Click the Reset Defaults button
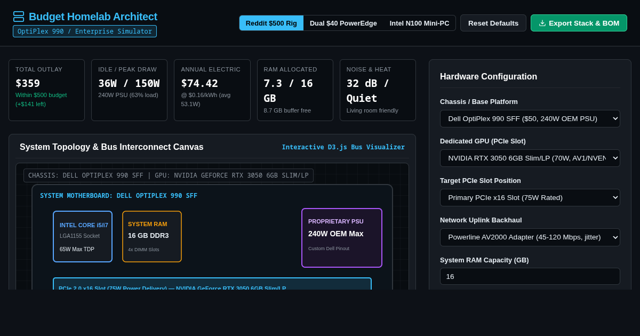 pyautogui.click(x=493, y=23)
